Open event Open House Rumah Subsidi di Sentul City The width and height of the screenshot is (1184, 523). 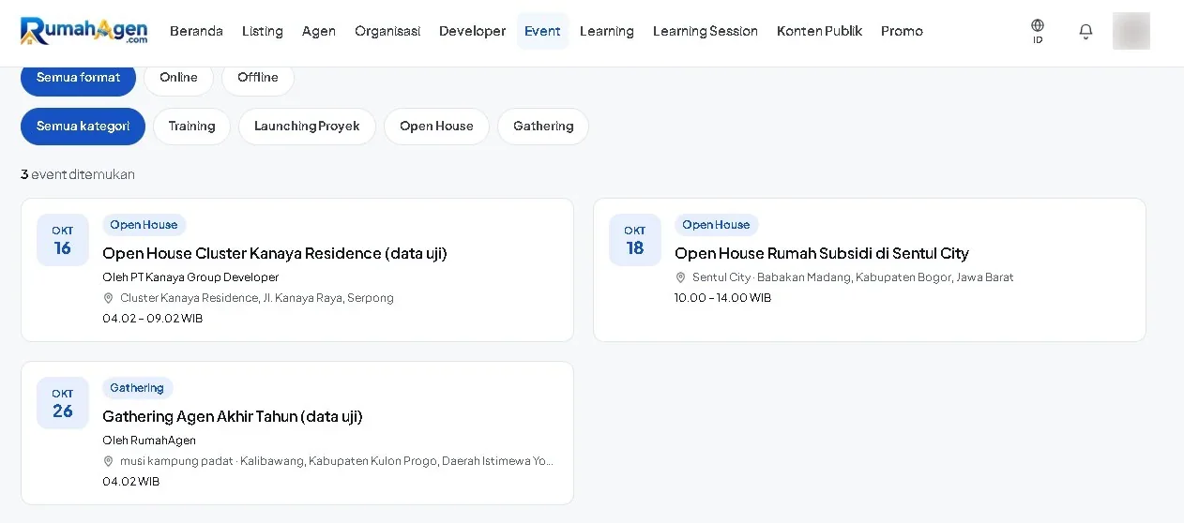click(x=822, y=253)
